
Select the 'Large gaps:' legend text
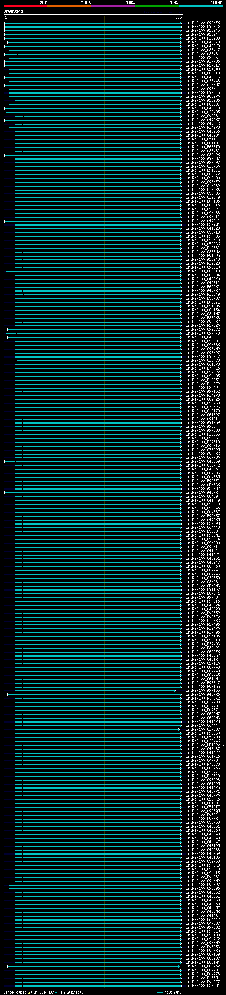click(15, 992)
